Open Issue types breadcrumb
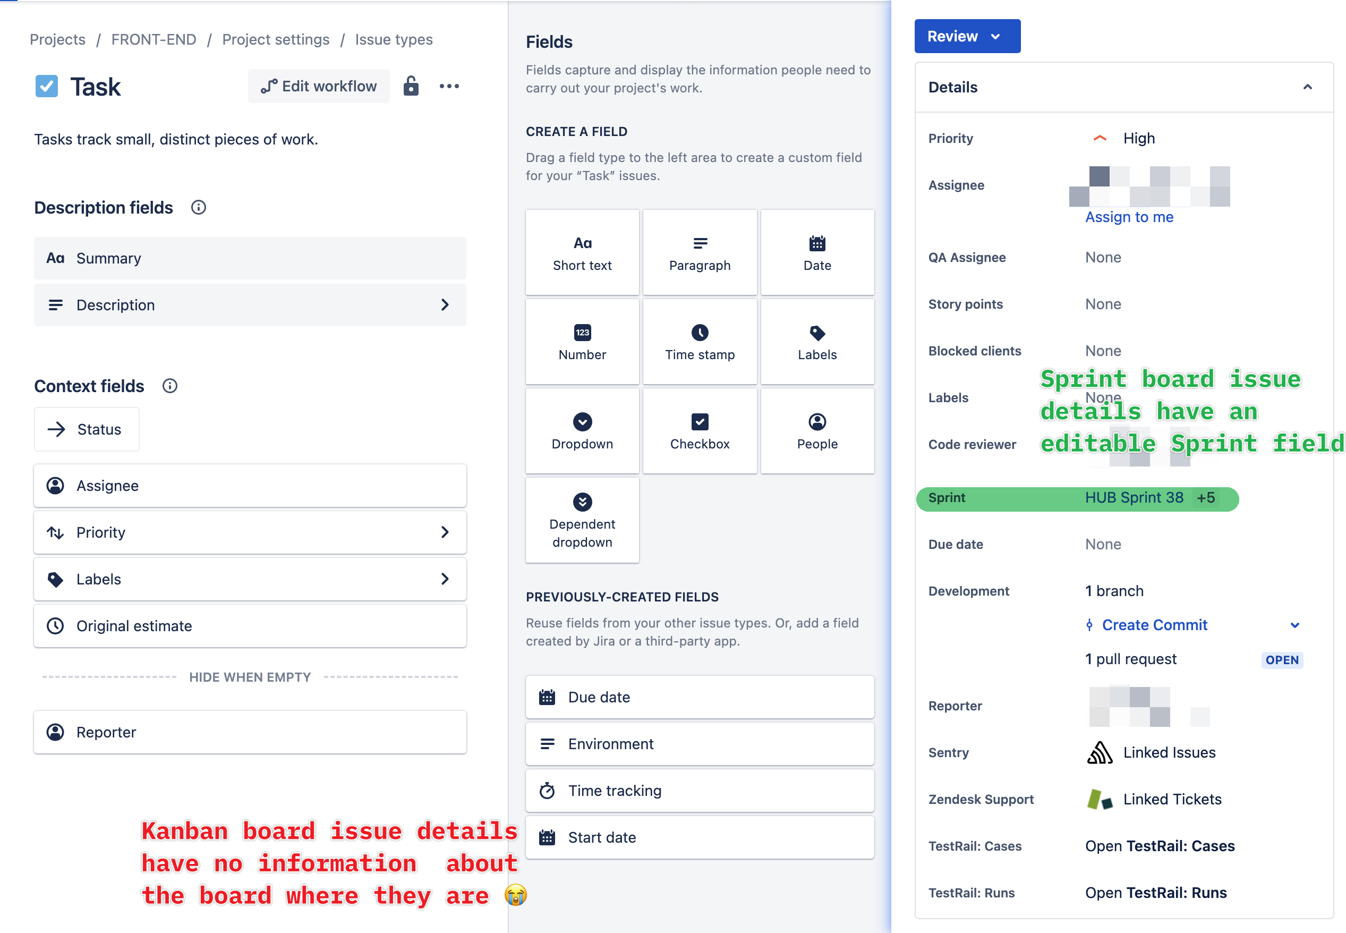The width and height of the screenshot is (1346, 933). coord(394,40)
